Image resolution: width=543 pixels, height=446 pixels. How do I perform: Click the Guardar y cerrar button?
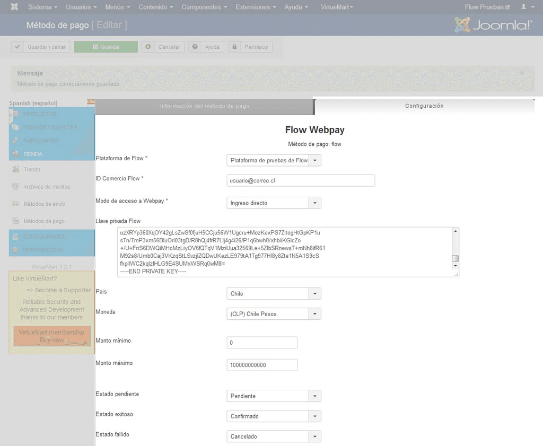(x=40, y=47)
